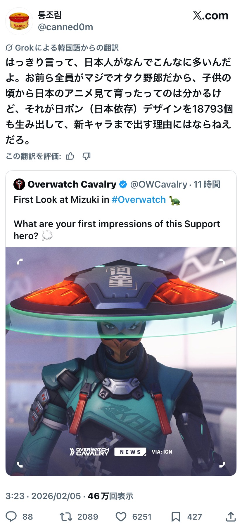Screen dimensions: 242x529
Task: Tap the reply speech bubble icon
Action: click(x=11, y=516)
